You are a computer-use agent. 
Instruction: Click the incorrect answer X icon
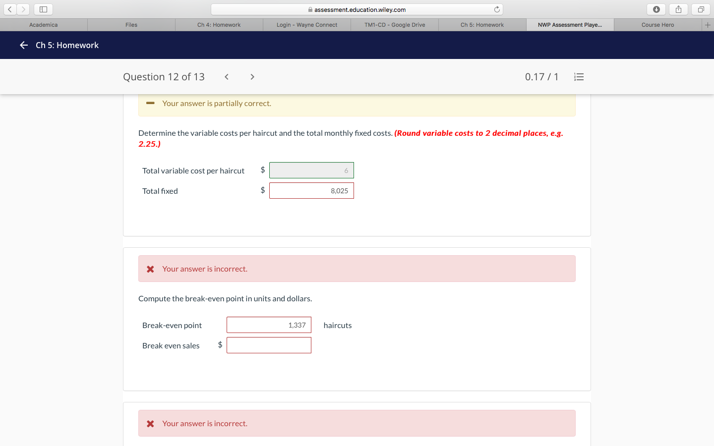[150, 269]
